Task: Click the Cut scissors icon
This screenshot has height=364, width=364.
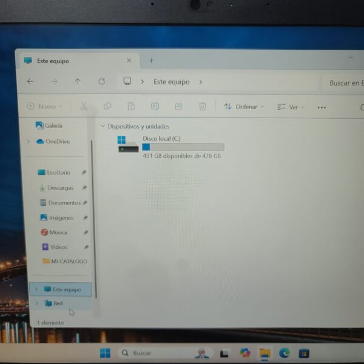Action: click(x=84, y=106)
